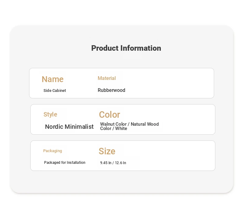Screen dimensions: 242x209
Task: Click the 12.6 In size value
Action: 120,163
